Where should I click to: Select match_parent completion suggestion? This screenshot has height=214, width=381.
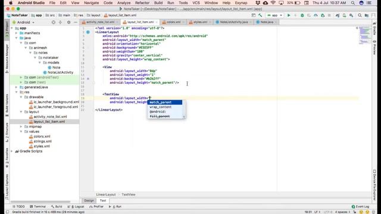tap(165, 102)
